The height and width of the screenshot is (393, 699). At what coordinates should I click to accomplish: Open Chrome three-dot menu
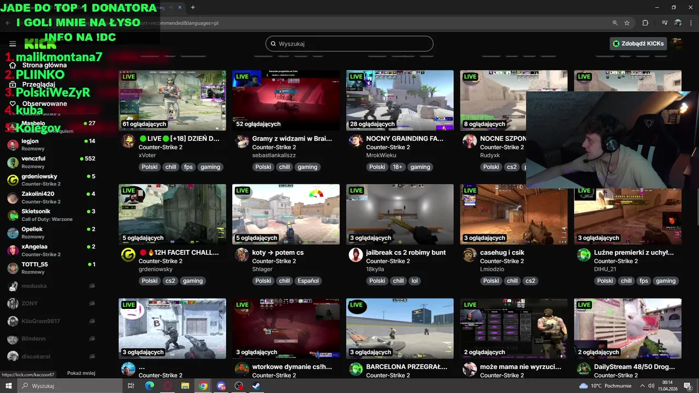coord(691,23)
